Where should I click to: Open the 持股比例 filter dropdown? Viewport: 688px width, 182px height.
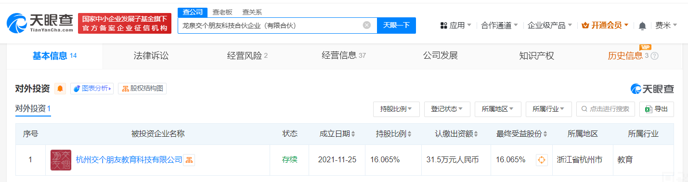(x=396, y=109)
